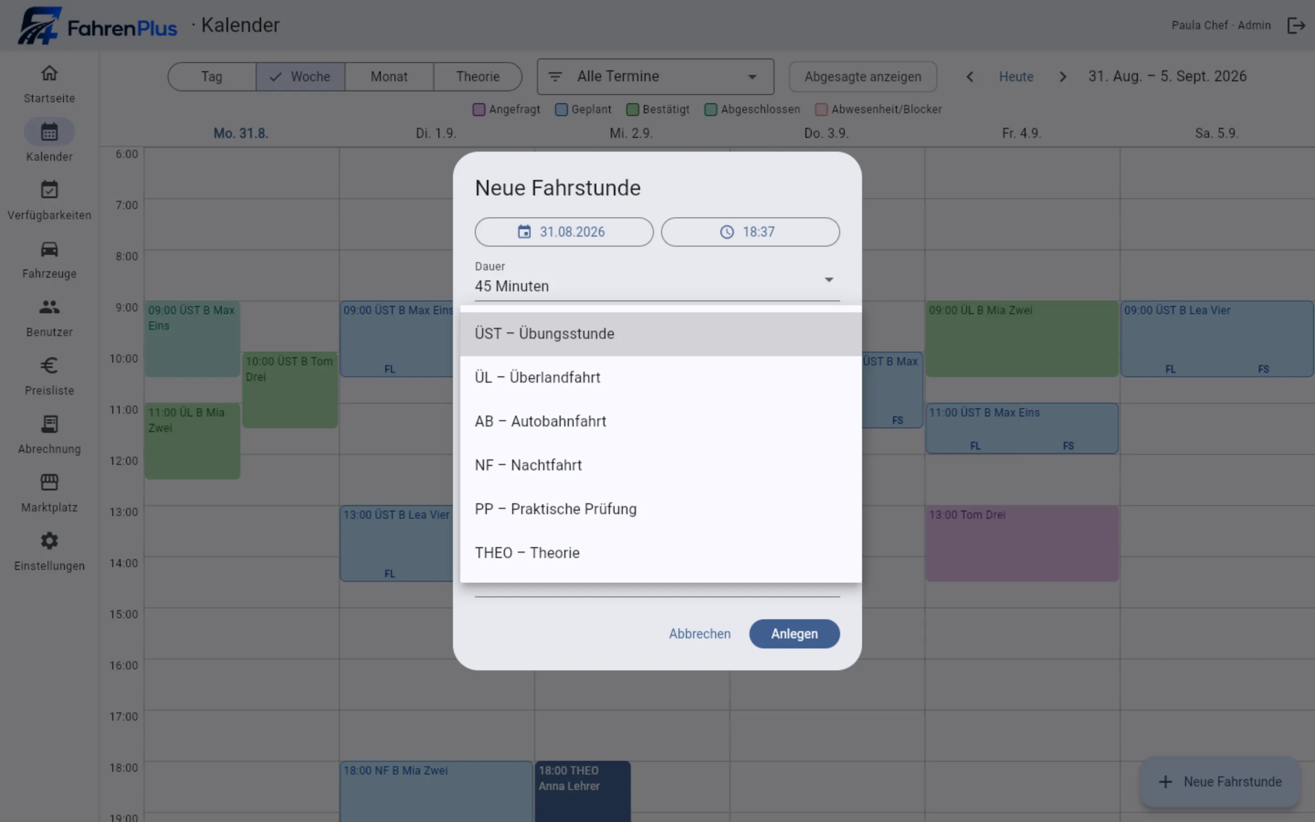Click the Abwesenheit/Blocker legend swatch
The height and width of the screenshot is (822, 1315).
(x=821, y=109)
